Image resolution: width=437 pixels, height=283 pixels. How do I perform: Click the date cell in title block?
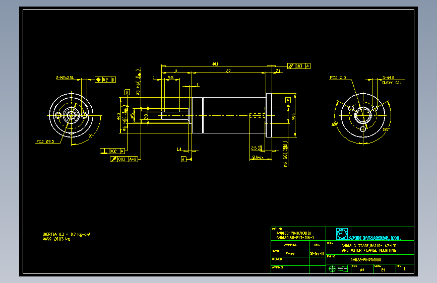click(317, 253)
